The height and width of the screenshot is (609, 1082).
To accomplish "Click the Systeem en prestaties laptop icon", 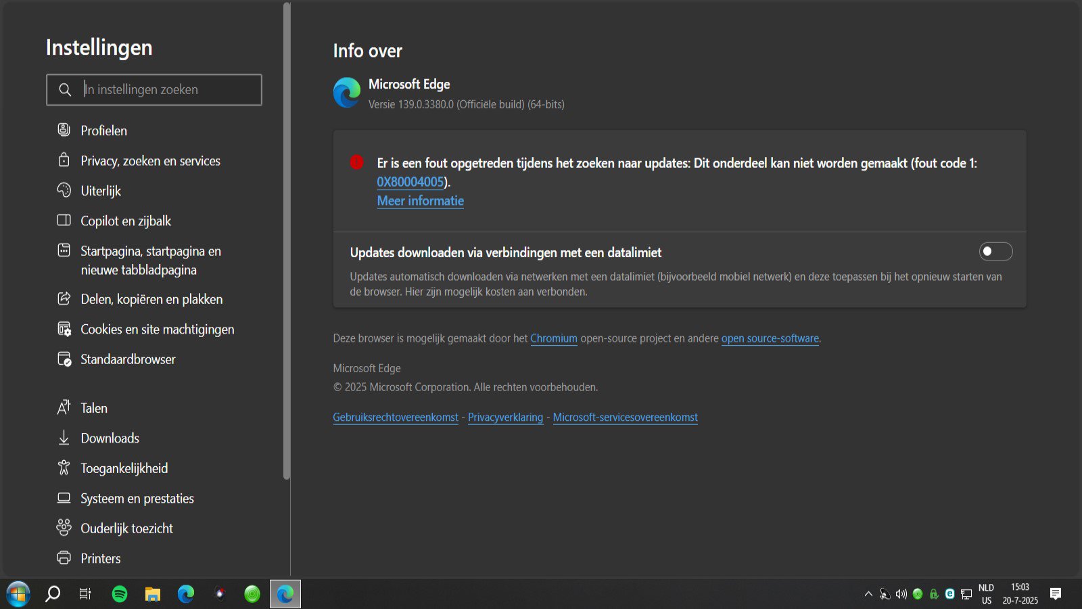I will (64, 498).
